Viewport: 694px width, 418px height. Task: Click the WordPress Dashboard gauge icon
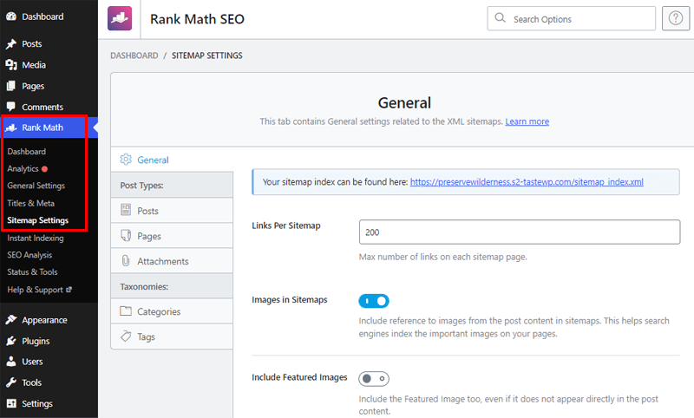point(11,16)
